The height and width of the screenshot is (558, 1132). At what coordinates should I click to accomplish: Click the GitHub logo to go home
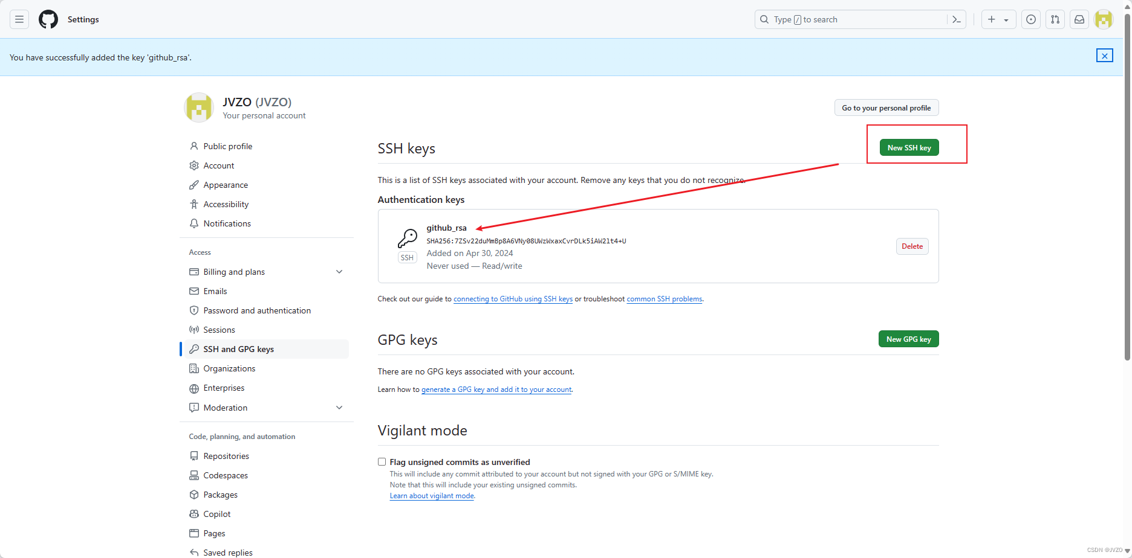click(x=48, y=19)
